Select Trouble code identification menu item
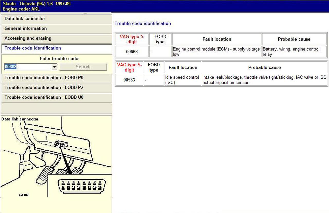Screen dimensions: 329x213 tap(57, 48)
